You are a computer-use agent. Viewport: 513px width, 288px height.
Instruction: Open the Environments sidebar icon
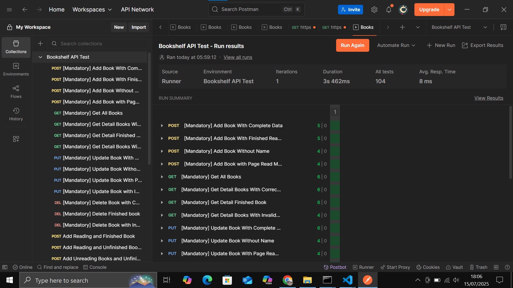pyautogui.click(x=16, y=70)
